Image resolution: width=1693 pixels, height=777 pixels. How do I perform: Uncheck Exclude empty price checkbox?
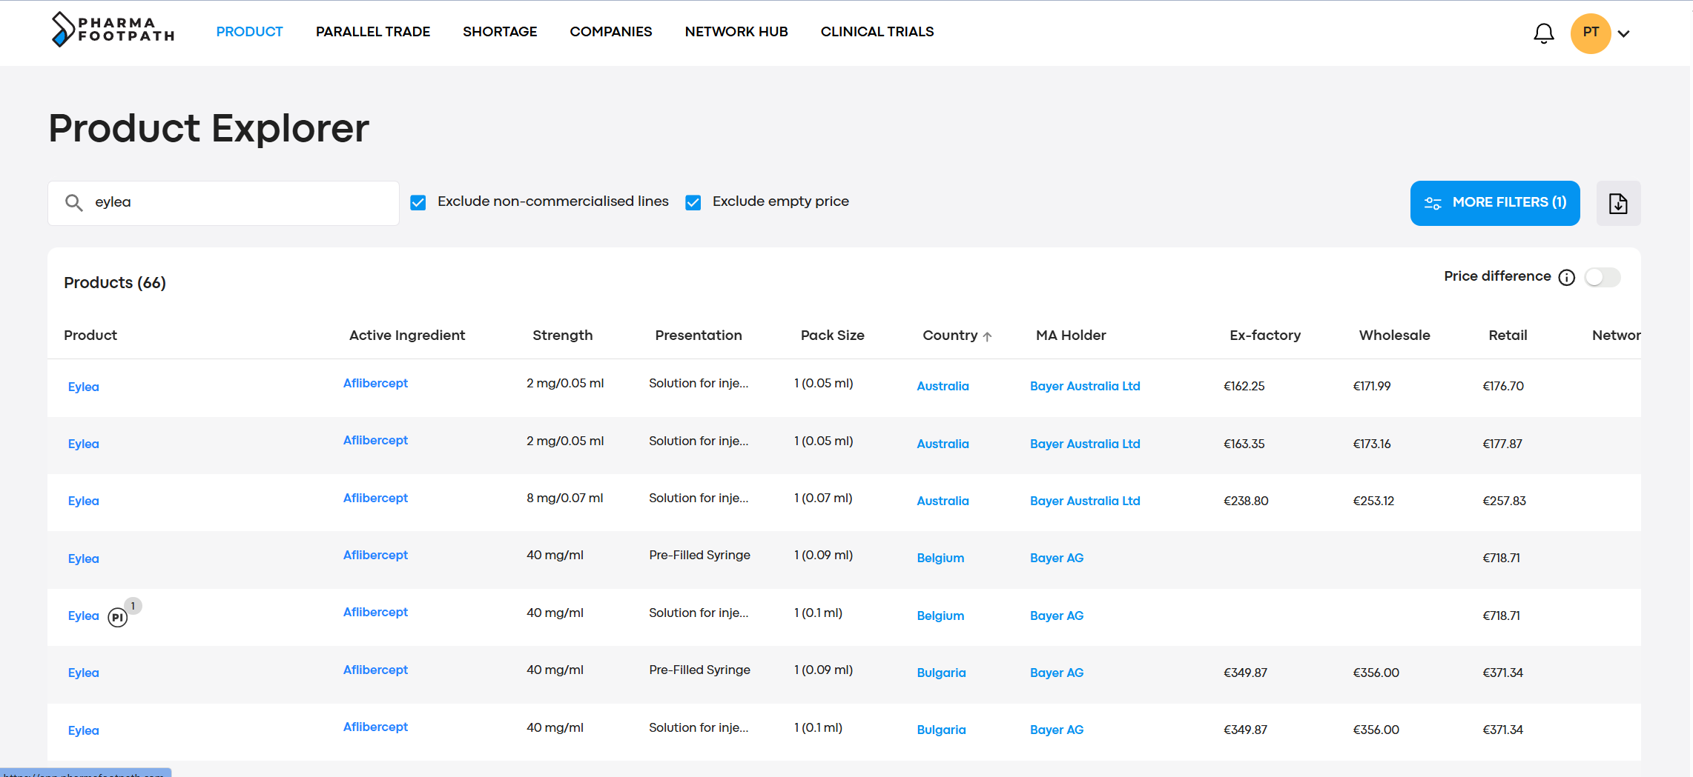693,202
